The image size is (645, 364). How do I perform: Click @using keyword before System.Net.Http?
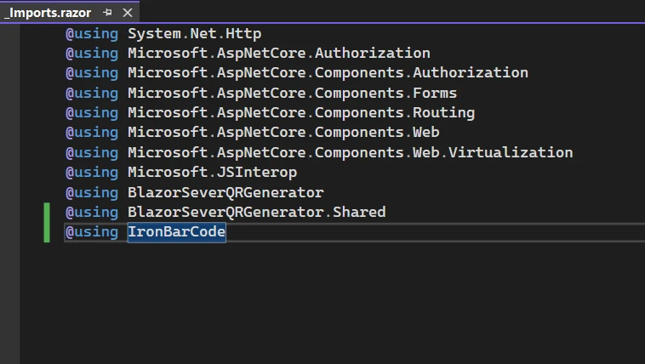coord(92,34)
